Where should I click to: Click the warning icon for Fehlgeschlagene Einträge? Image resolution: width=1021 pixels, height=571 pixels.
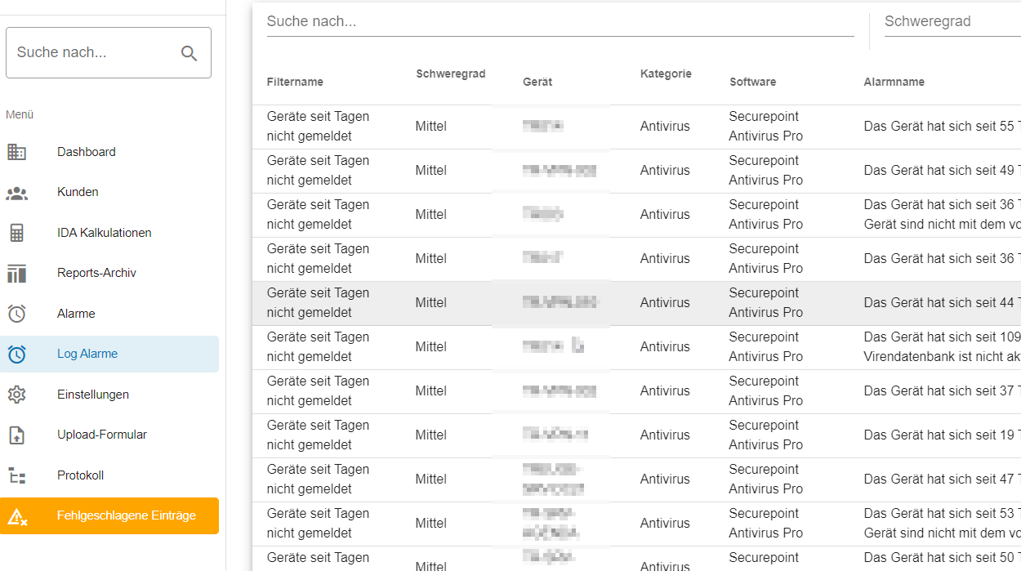coord(17,516)
